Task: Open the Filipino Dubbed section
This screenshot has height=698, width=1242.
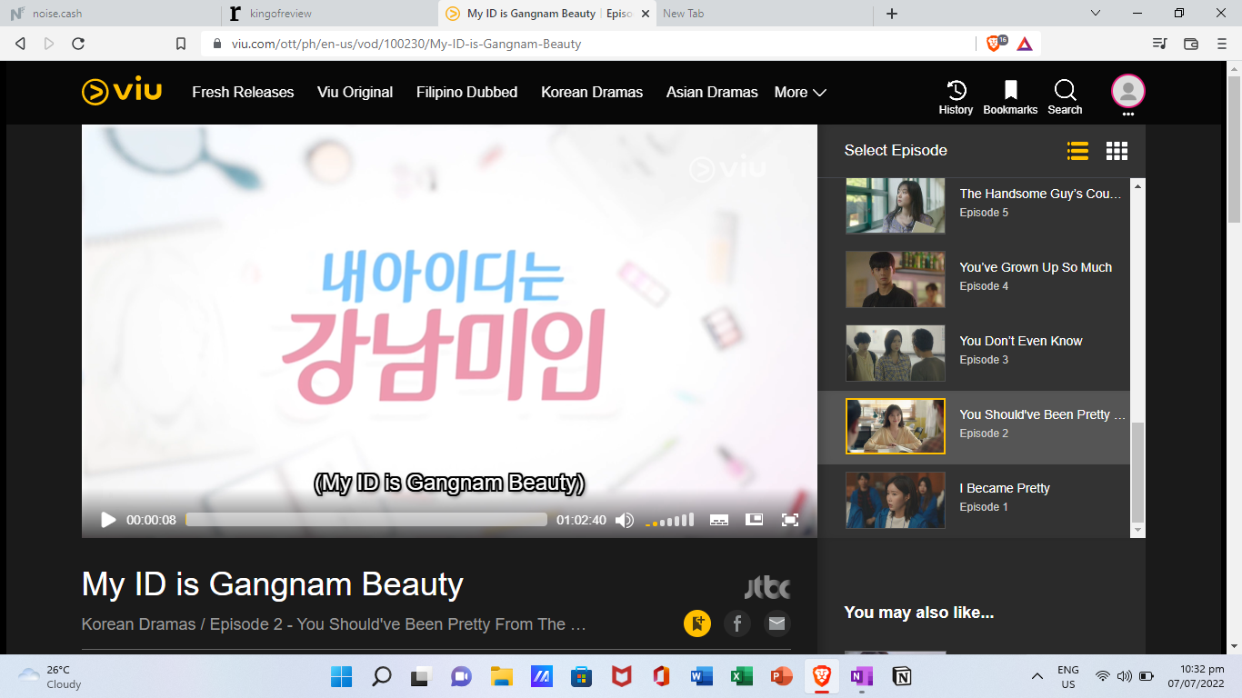Action: 466,92
